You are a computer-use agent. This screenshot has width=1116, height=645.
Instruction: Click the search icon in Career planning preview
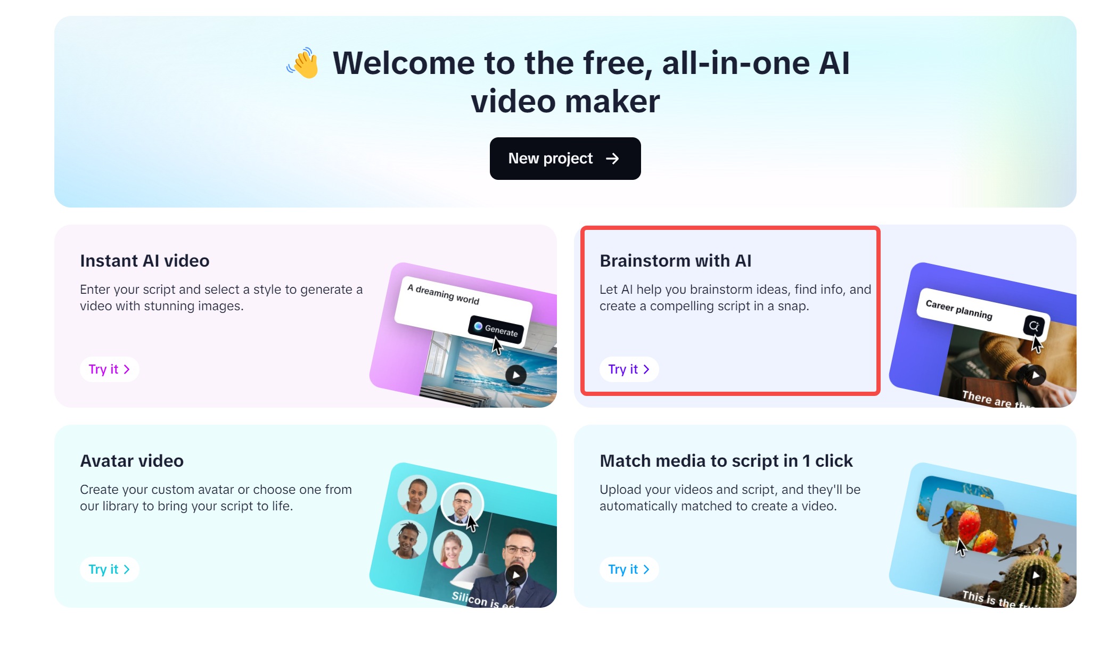[1033, 325]
